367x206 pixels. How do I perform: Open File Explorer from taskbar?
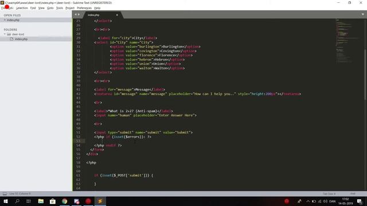pos(41,201)
